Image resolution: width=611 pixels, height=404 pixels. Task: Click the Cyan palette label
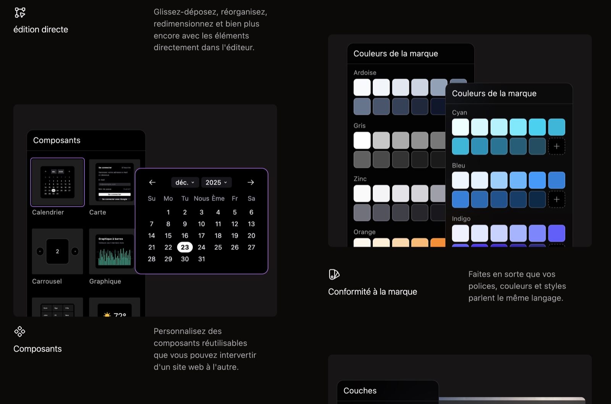[459, 113]
